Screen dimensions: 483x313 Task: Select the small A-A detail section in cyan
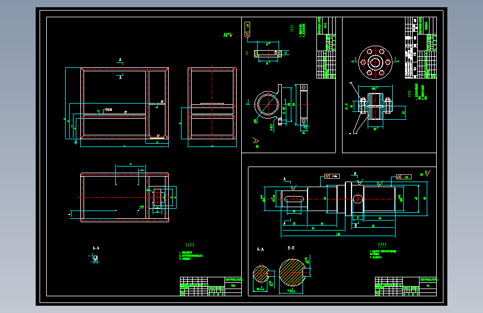95,258
